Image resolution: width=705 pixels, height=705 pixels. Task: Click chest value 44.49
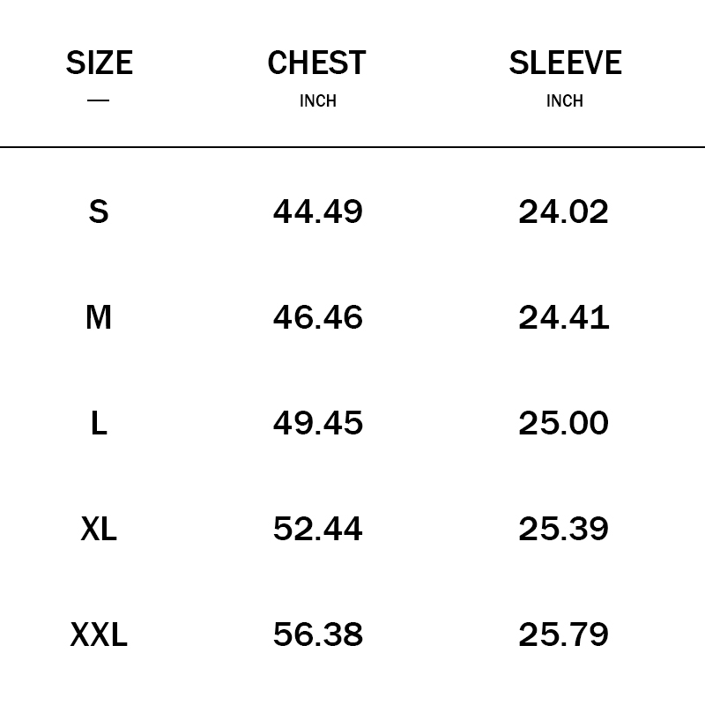pyautogui.click(x=317, y=211)
